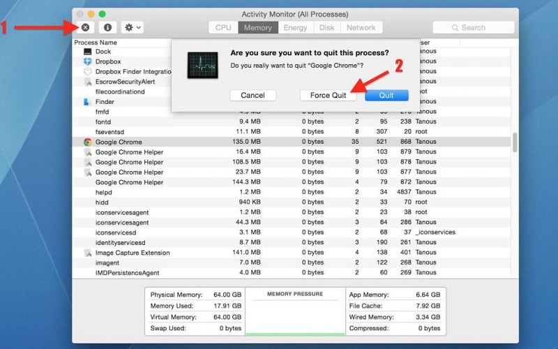Open the Energy tab
The width and height of the screenshot is (558, 349).
tap(295, 27)
